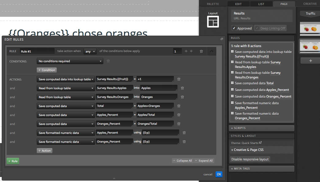This screenshot has height=182, width=320.
Task: Add a new Rule
Action: [13, 161]
